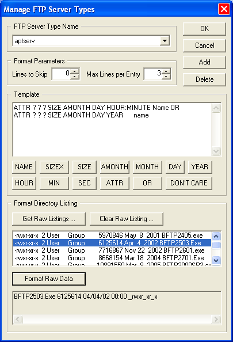Insert the ATTR template token

point(114,183)
